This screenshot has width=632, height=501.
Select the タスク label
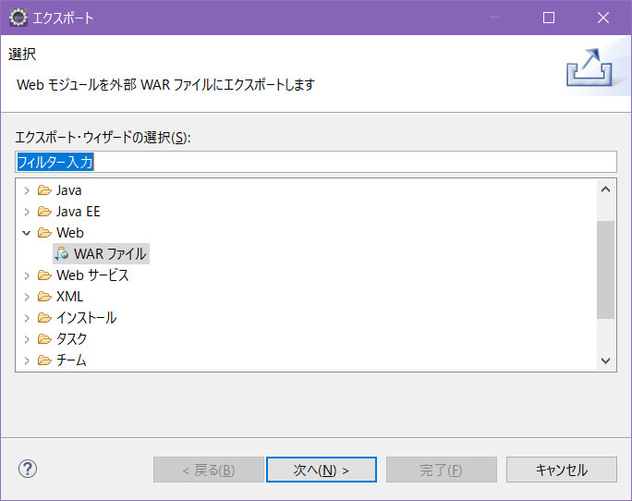click(71, 339)
